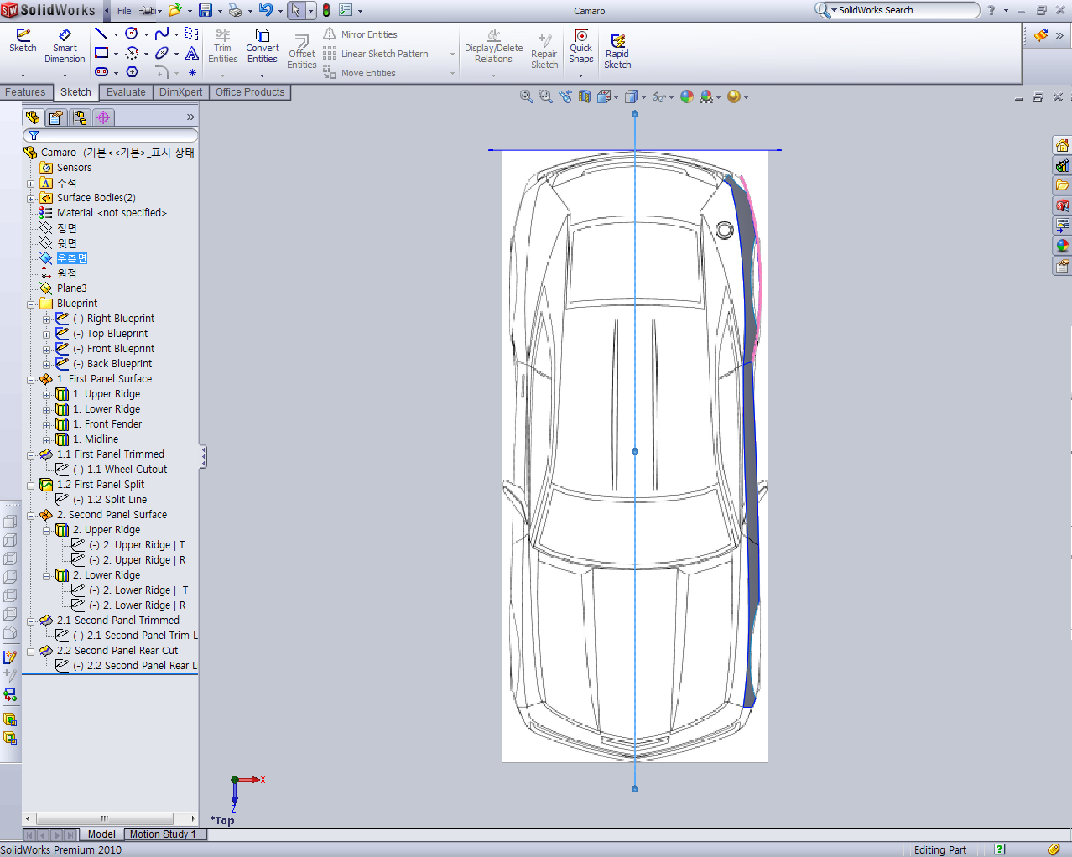Viewport: 1072px width, 857px height.
Task: Open the Evaluate tab
Action: (x=126, y=92)
